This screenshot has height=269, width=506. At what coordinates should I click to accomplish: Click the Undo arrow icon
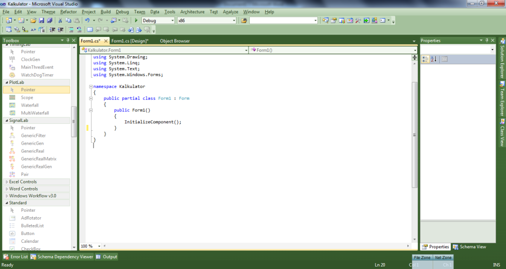(87, 20)
